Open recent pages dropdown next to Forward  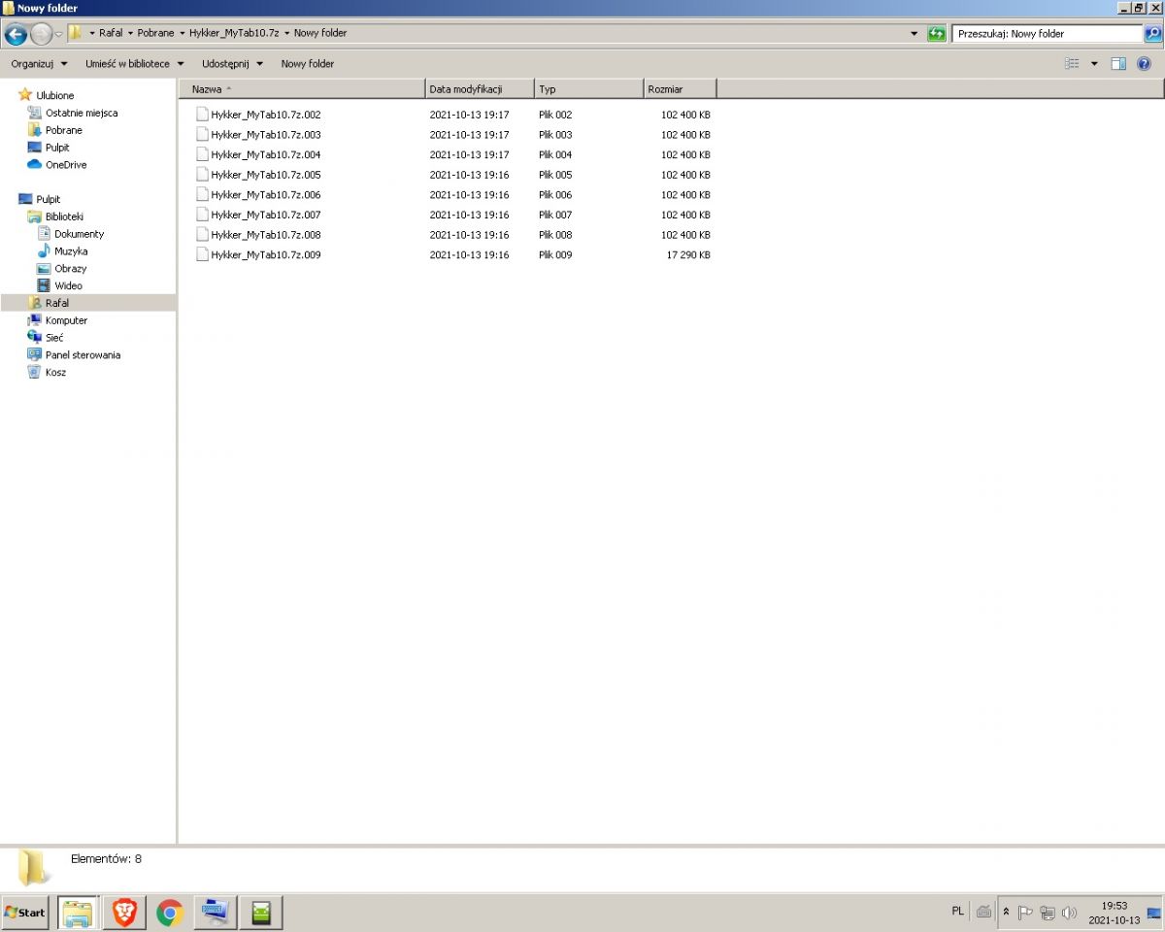59,34
